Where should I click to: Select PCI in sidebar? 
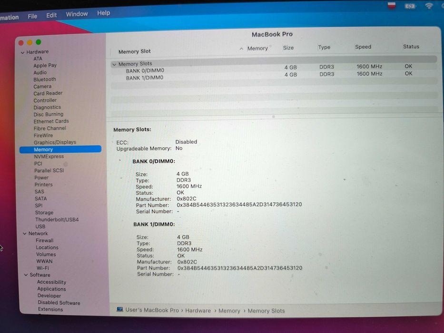pos(38,163)
